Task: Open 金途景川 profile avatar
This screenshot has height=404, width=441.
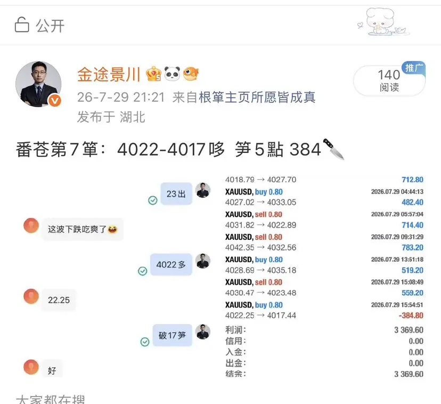Action: pos(38,84)
